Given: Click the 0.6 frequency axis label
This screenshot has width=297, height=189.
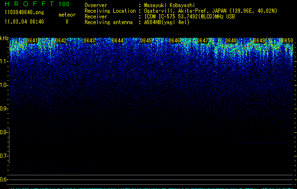Looking at the screenshot, I should tap(3, 180).
